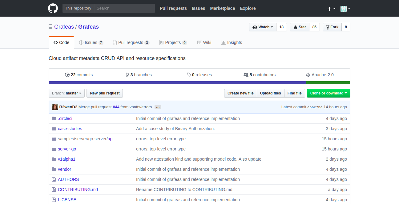Star the Grafeas repository
This screenshot has width=399, height=204.
[300, 27]
